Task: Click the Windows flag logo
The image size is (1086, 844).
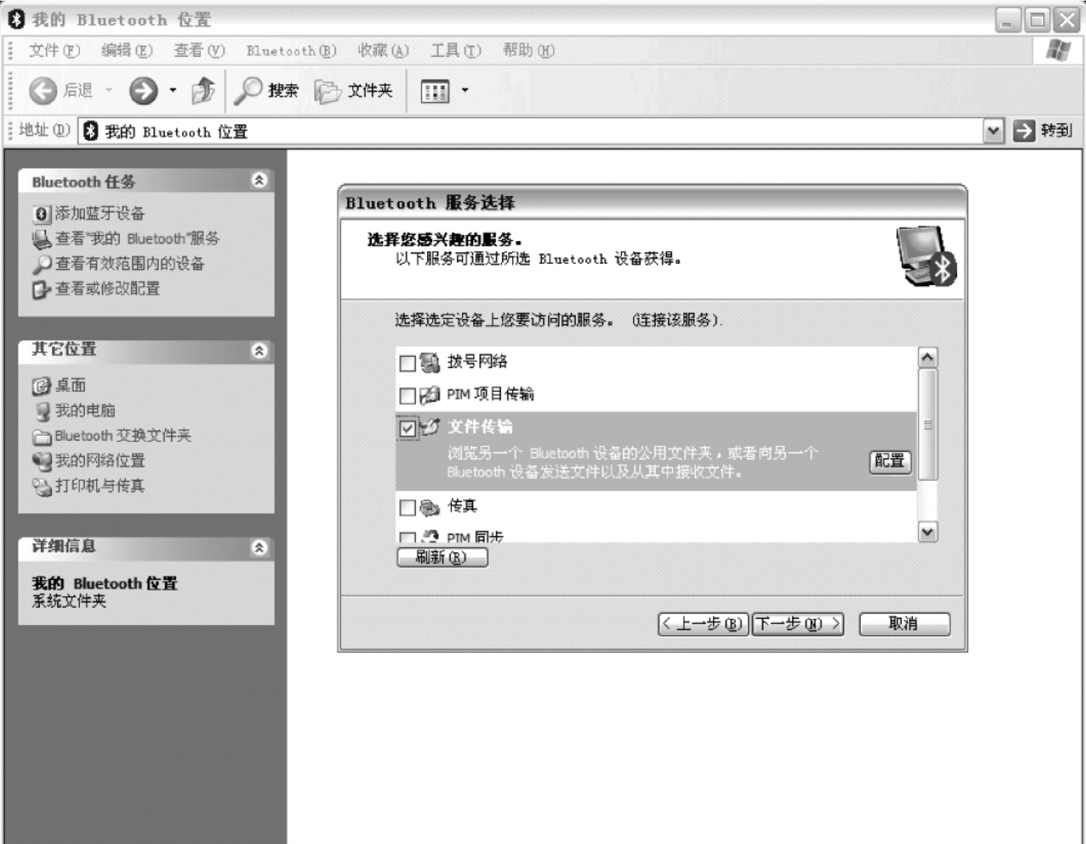Action: pos(1057,50)
